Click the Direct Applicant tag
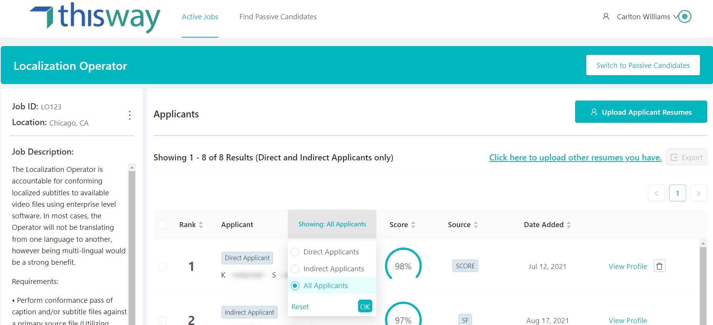This screenshot has height=325, width=713. (x=247, y=258)
